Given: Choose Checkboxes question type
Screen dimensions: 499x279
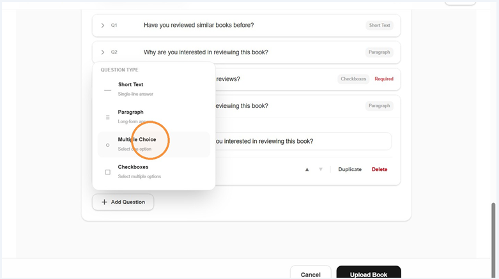Looking at the screenshot, I should pos(154,172).
